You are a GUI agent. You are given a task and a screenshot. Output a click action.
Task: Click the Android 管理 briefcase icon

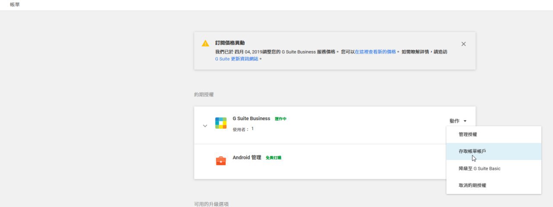[x=221, y=161]
